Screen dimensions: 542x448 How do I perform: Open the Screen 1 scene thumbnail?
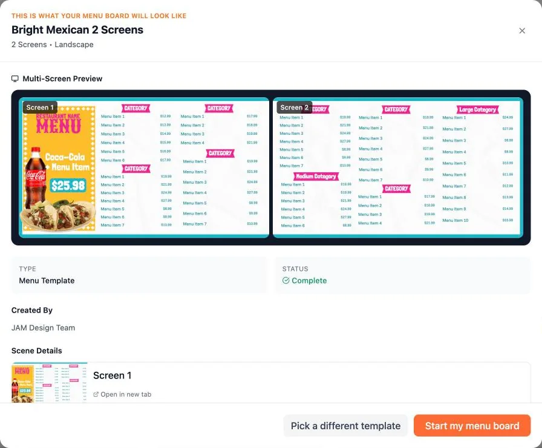coord(50,383)
